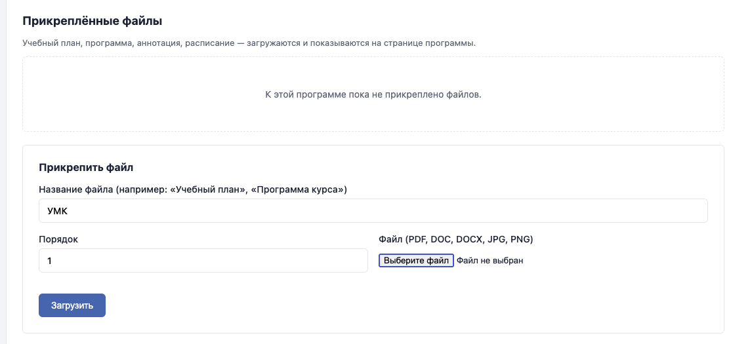
Task: Click the blue Загрузить button
Action: coord(72,305)
